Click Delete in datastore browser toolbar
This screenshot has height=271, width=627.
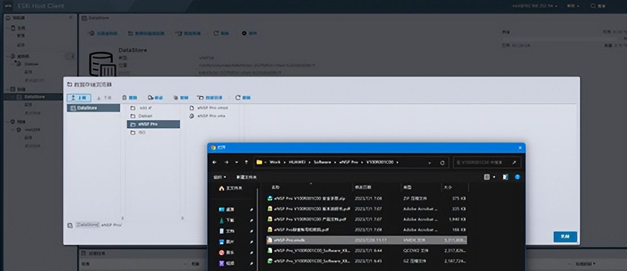pyautogui.click(x=130, y=97)
